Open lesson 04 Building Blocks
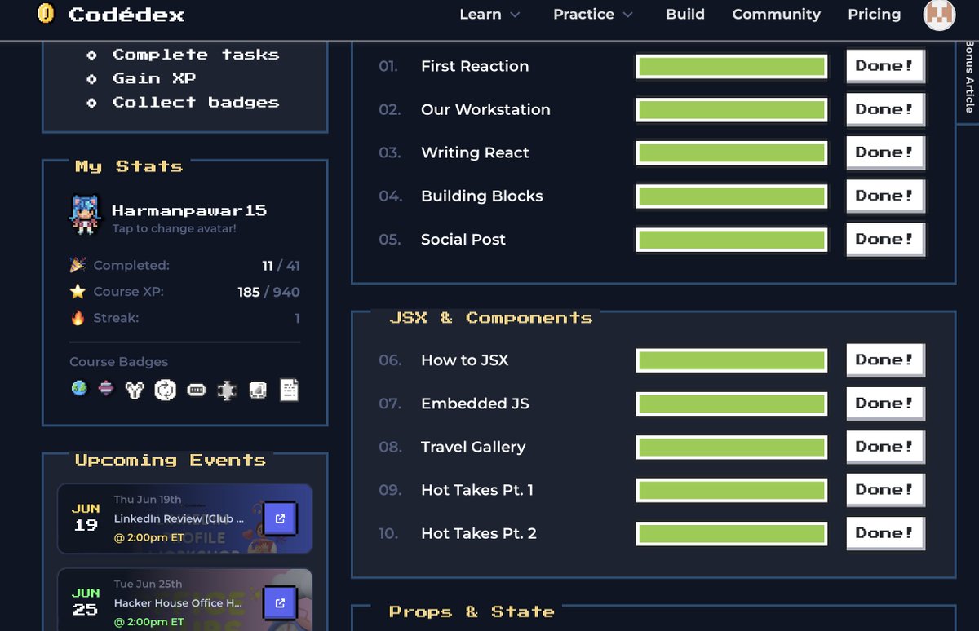Viewport: 979px width, 631px height. (482, 196)
